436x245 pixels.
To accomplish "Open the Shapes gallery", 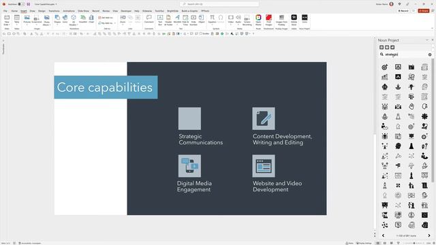I will 57,20.
